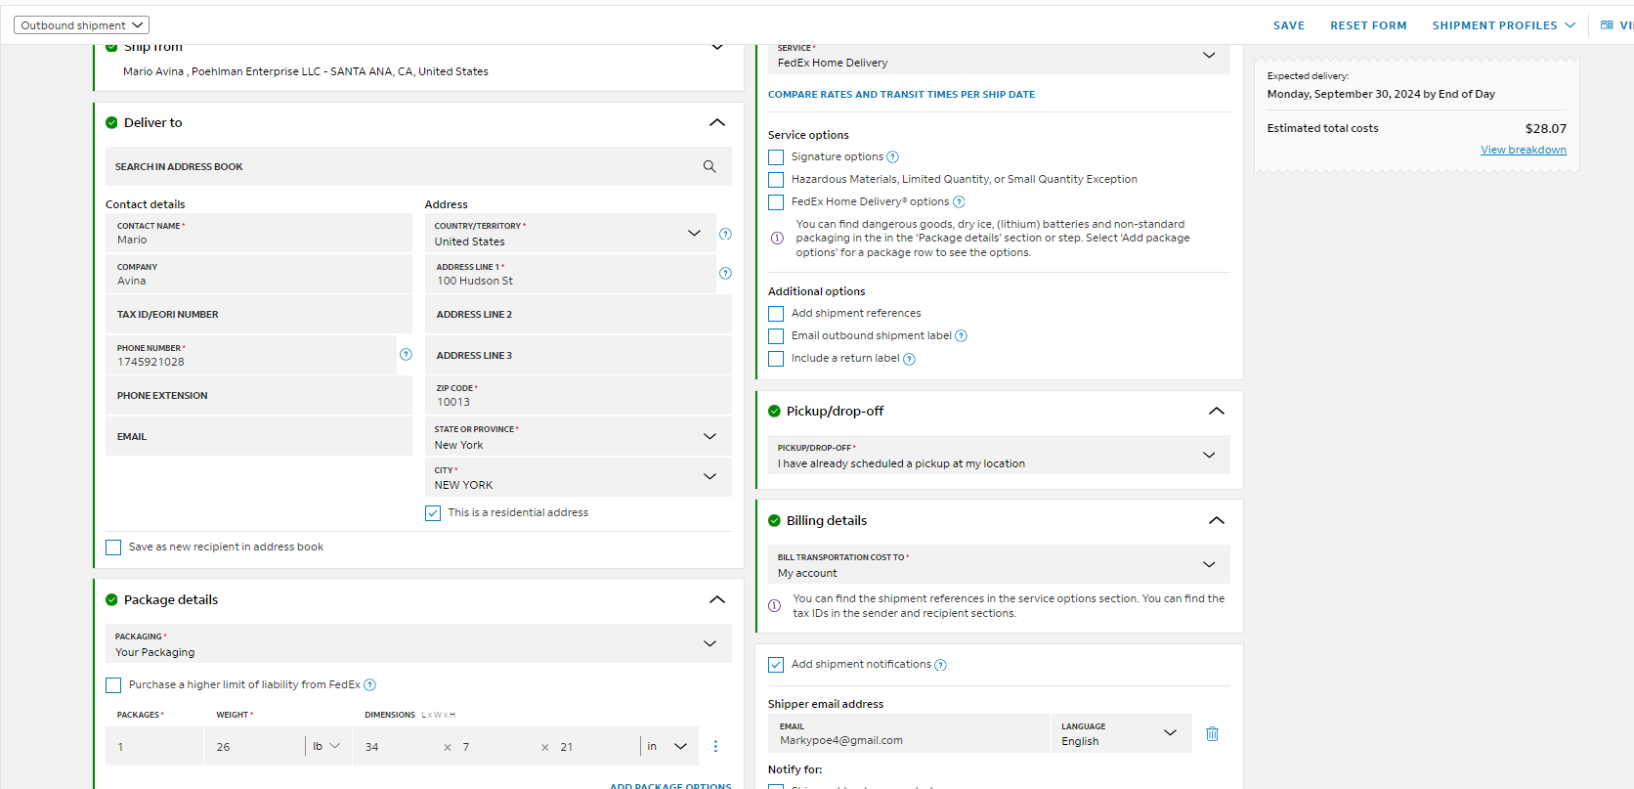Toggle Signature options checkbox
The image size is (1634, 789).
[x=776, y=157]
